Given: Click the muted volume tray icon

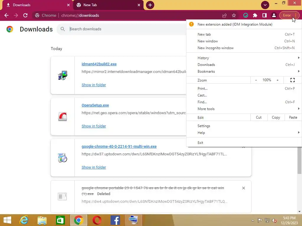Looking at the screenshot, I should tap(274, 220).
